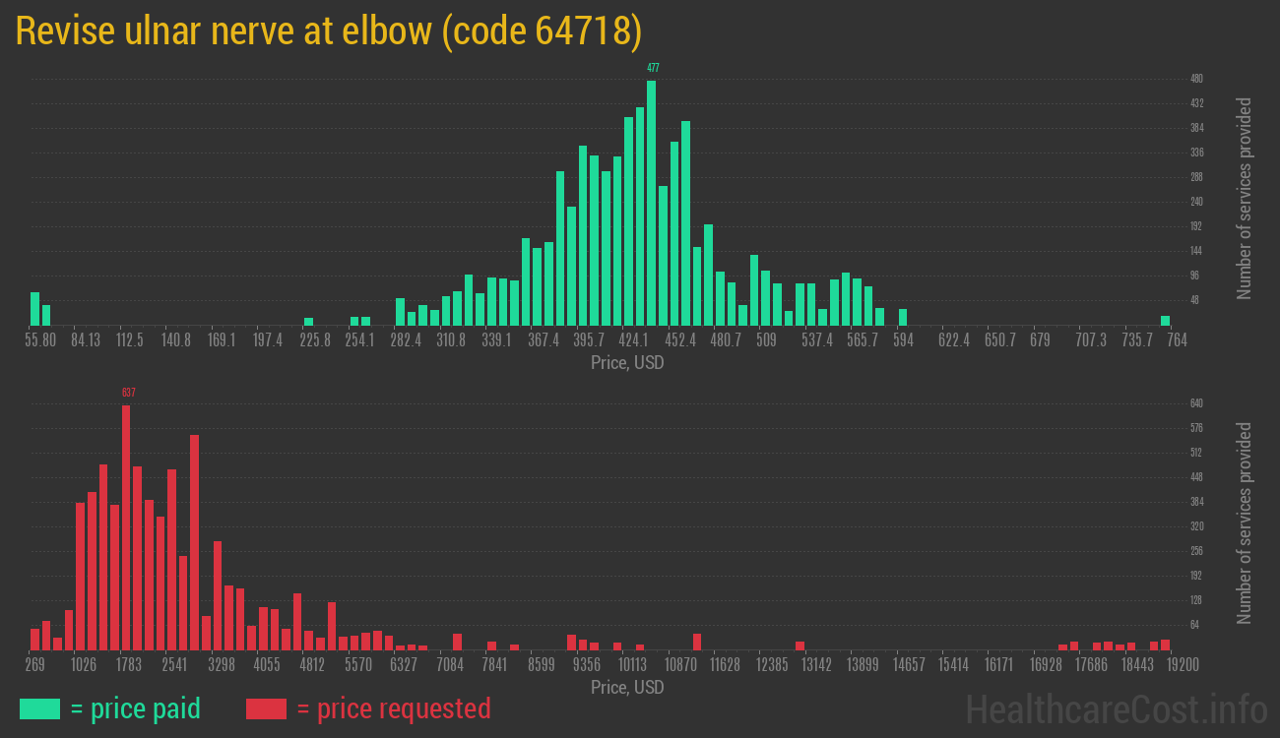The height and width of the screenshot is (738, 1280).
Task: Select the 'price paid' legend text
Action: (x=135, y=708)
